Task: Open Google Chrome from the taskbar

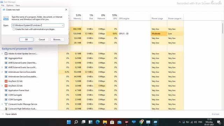Action: pyautogui.click(x=141, y=122)
